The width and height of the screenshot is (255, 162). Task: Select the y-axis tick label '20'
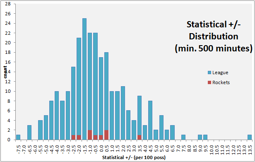(8, 43)
